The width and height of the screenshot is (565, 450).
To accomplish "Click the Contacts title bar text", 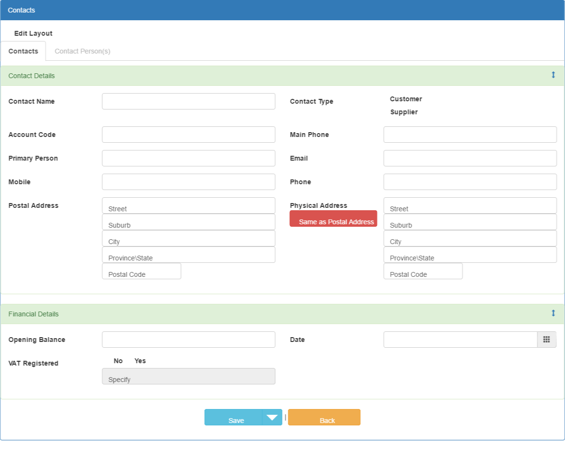I will pyautogui.click(x=21, y=10).
